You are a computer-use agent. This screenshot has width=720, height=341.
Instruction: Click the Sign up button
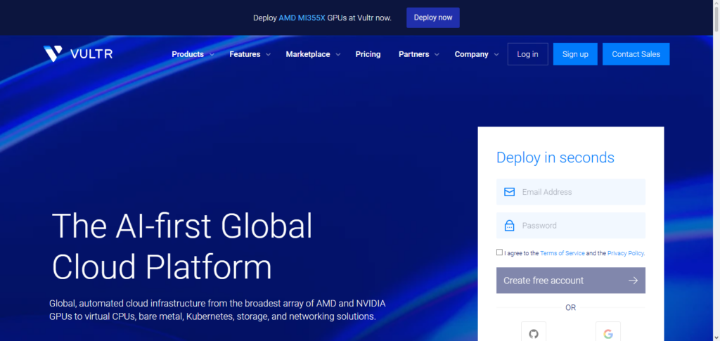[x=575, y=54]
